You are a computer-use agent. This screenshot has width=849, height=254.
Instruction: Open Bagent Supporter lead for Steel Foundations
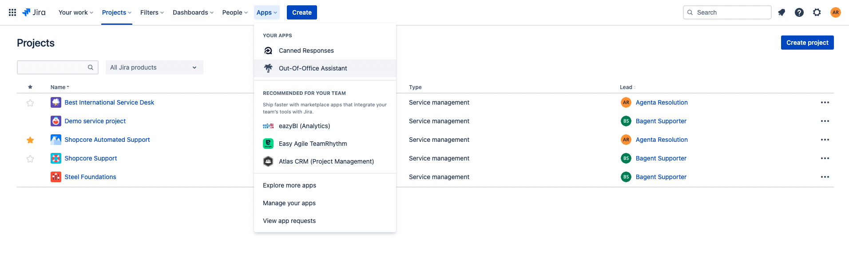tap(661, 177)
